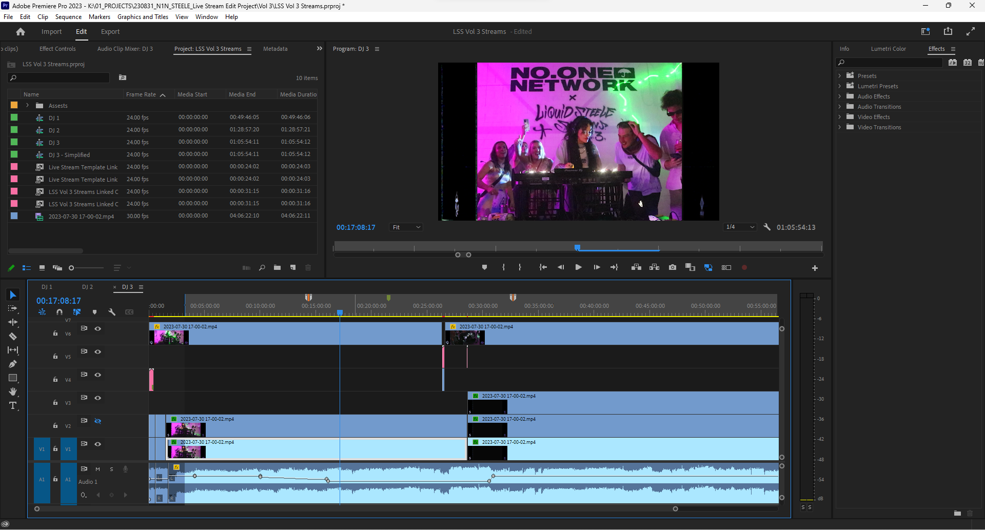Image resolution: width=985 pixels, height=530 pixels.
Task: Enable V2 track output eye
Action: pos(97,421)
